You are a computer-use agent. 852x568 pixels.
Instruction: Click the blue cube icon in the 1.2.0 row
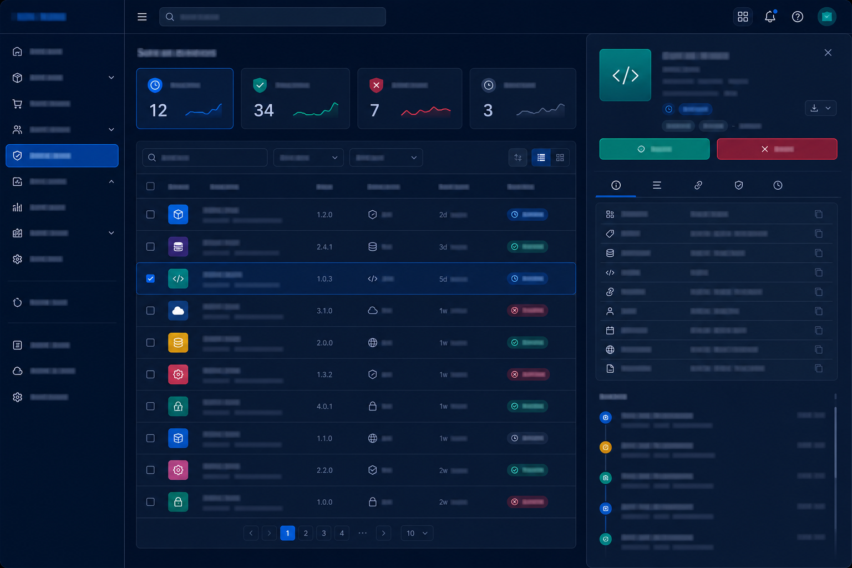tap(178, 214)
